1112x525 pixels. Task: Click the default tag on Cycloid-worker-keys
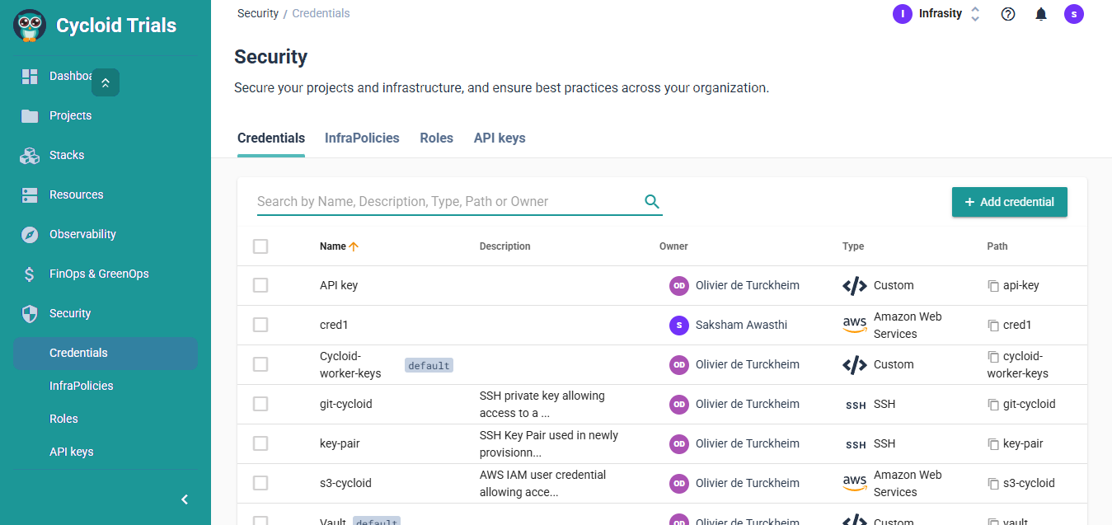[x=429, y=365]
